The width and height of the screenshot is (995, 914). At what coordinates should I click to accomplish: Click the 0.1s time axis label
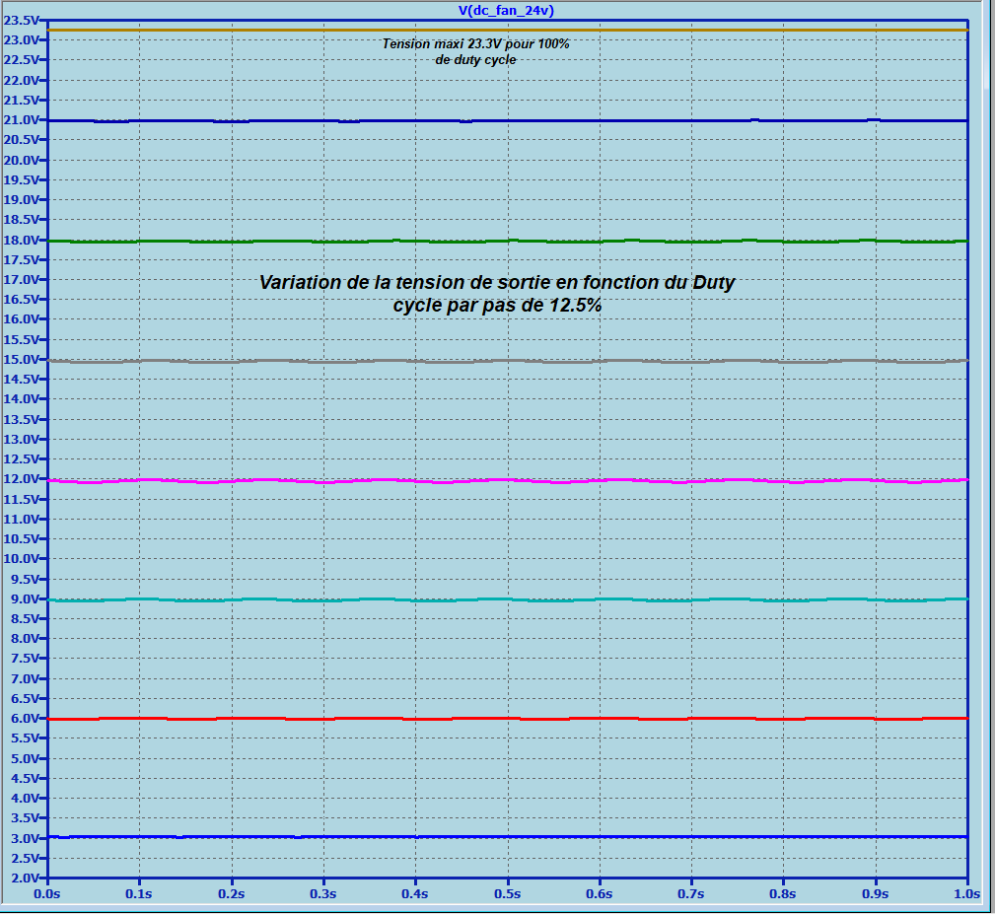point(139,894)
